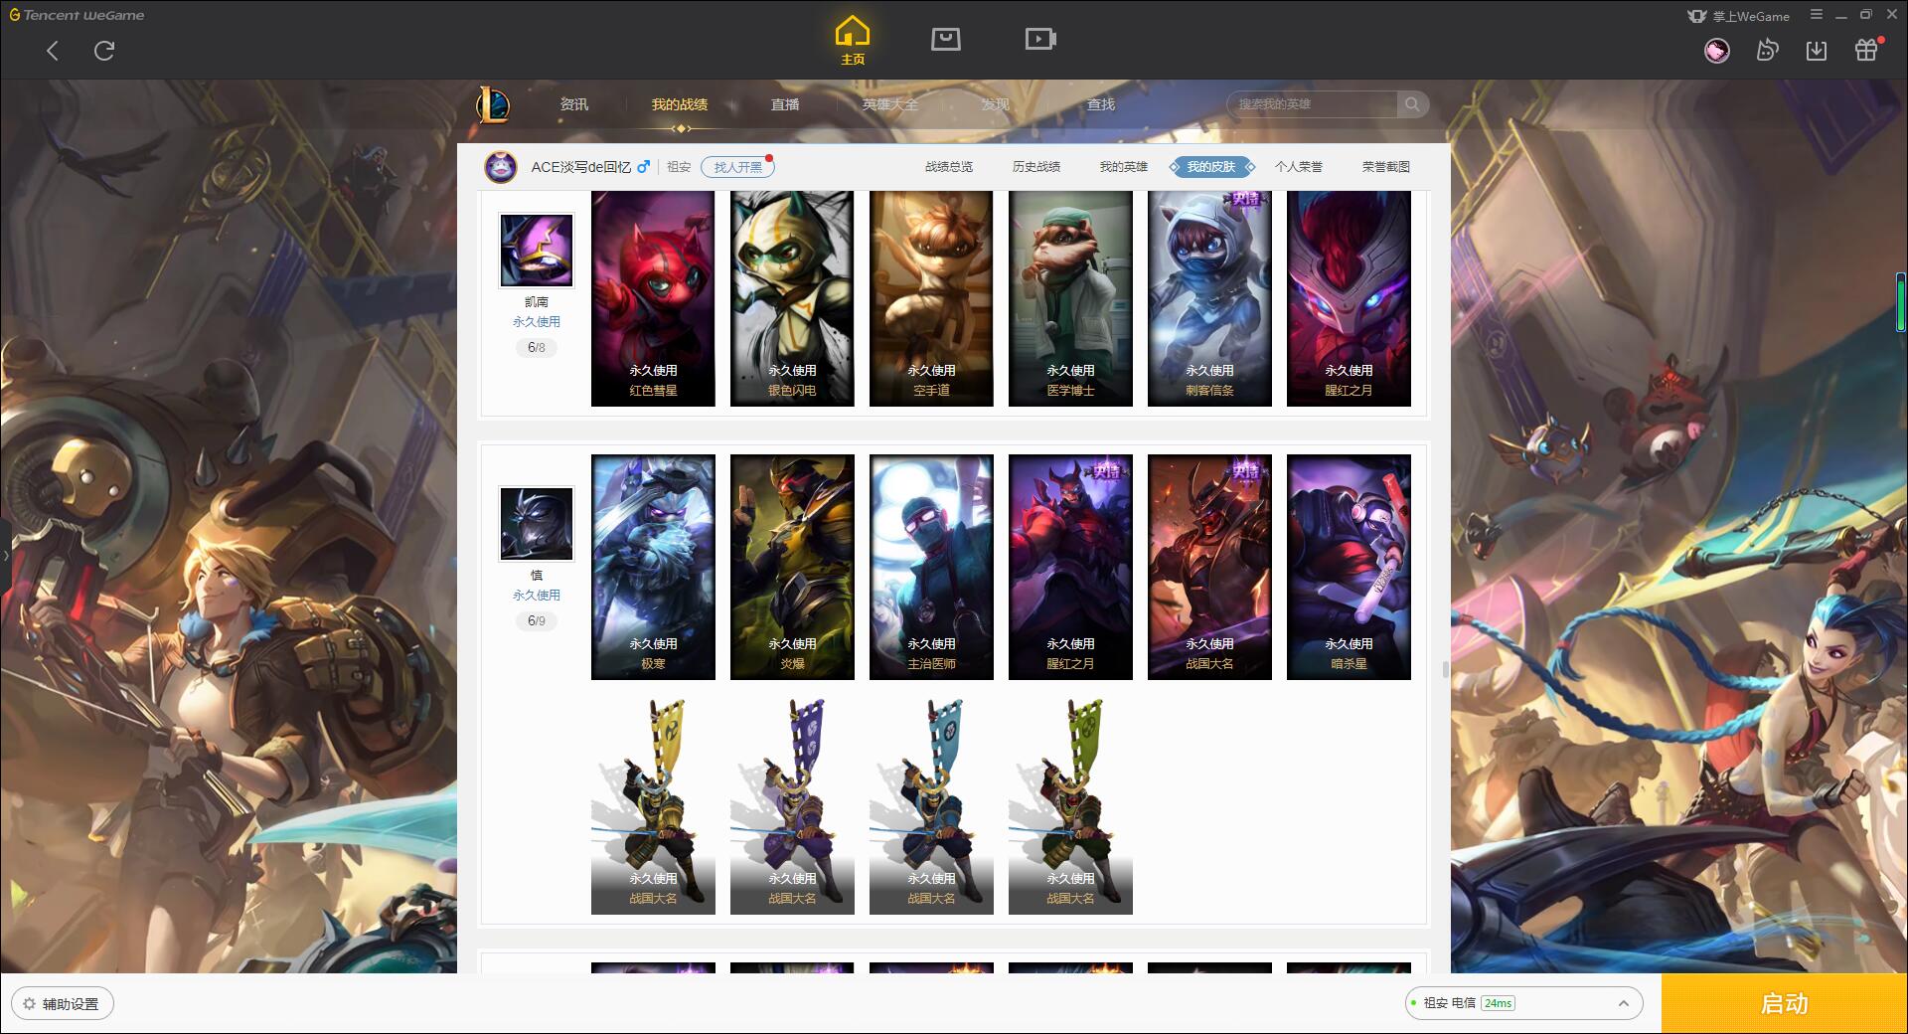Open the 银色闪电 skin card

coord(792,298)
